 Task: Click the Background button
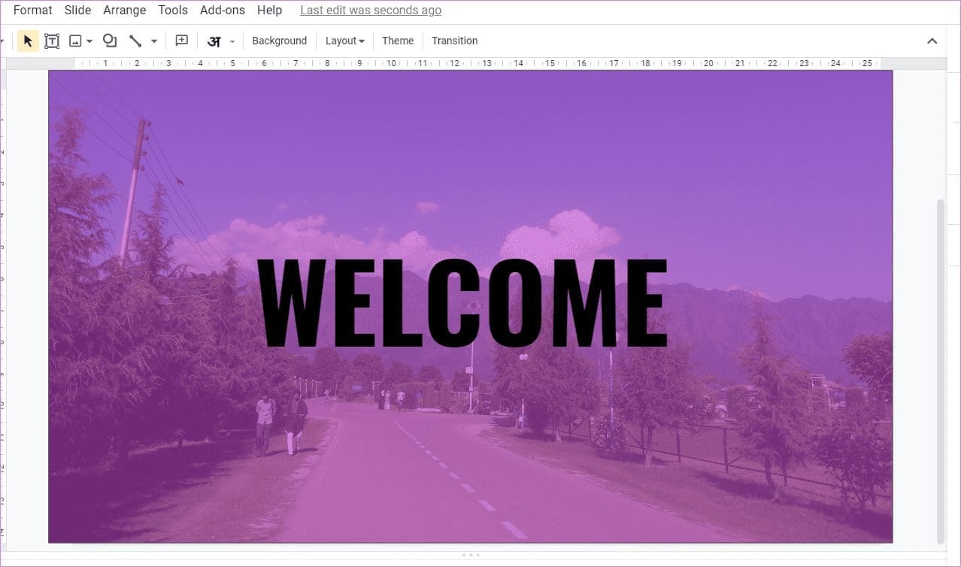279,41
